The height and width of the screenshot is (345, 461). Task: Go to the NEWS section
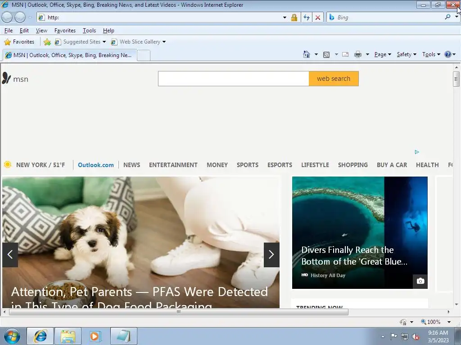(x=131, y=165)
